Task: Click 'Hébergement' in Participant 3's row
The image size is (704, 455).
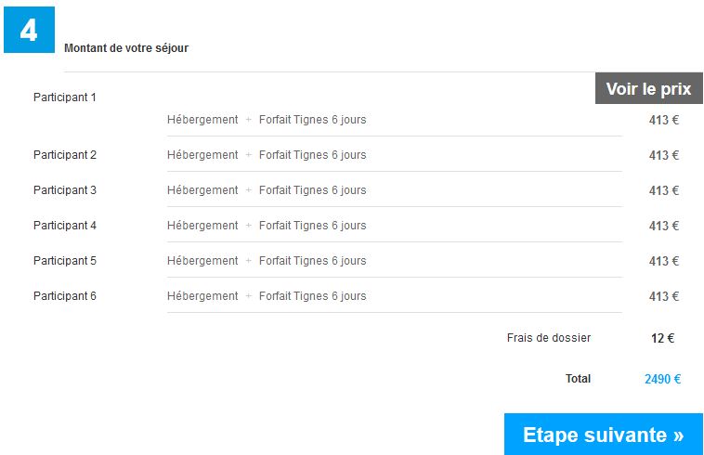Action: [x=202, y=190]
